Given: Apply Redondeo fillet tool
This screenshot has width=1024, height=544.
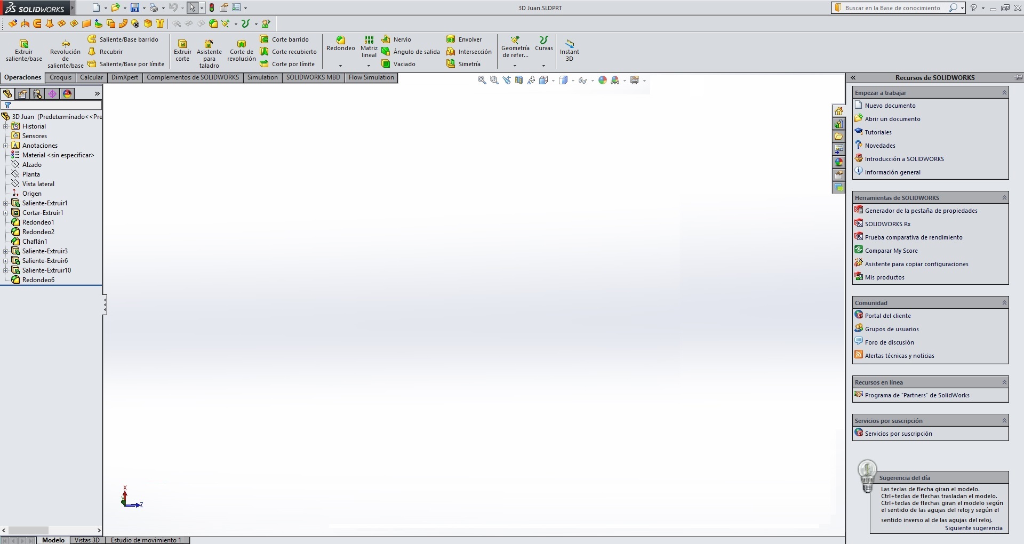Looking at the screenshot, I should [340, 44].
